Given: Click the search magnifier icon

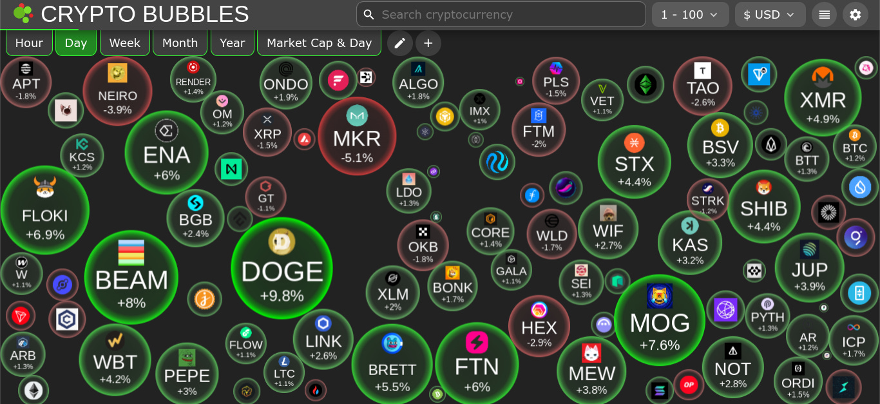Looking at the screenshot, I should (x=368, y=14).
